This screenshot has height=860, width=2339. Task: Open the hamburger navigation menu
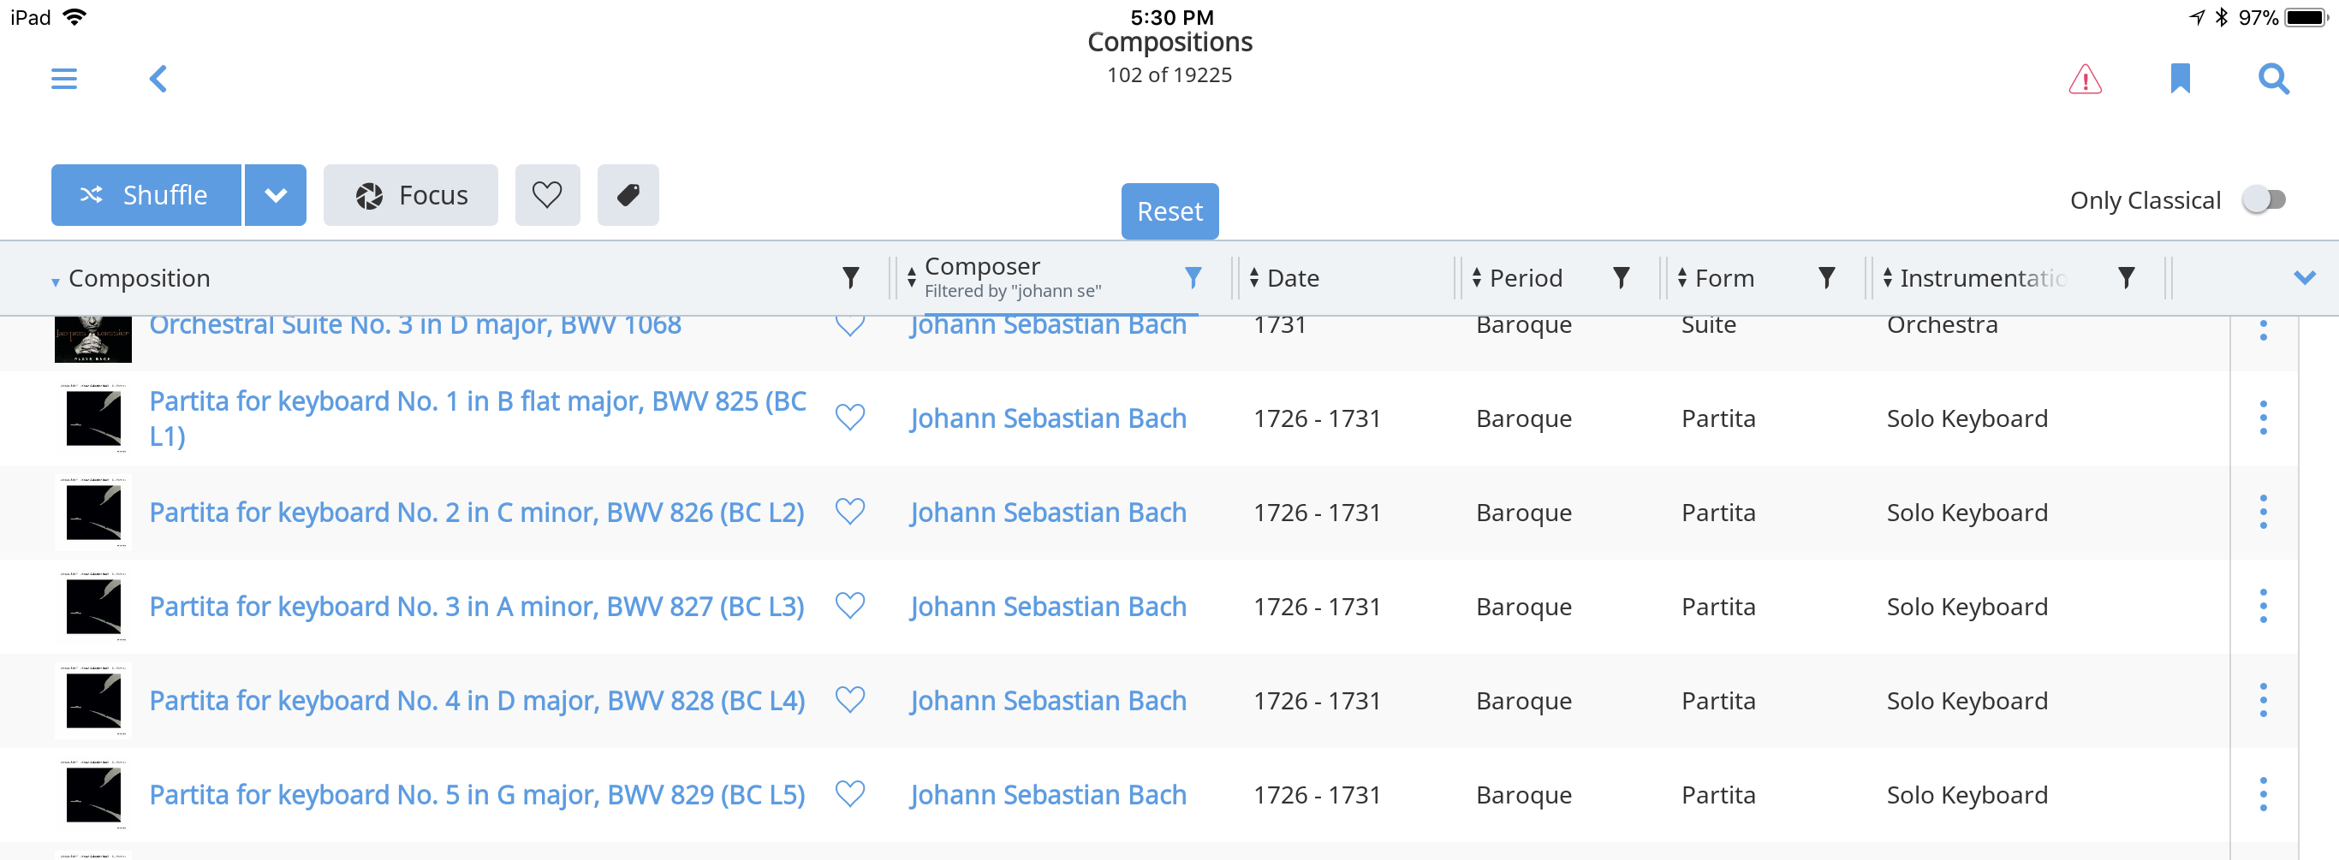(x=63, y=79)
